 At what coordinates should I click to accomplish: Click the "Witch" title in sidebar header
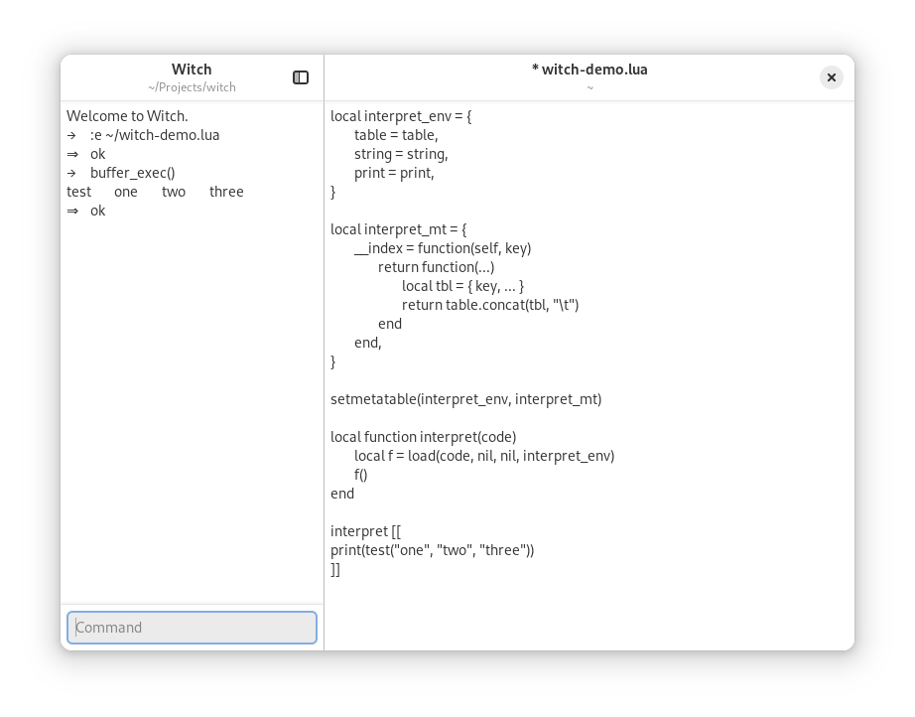point(192,69)
